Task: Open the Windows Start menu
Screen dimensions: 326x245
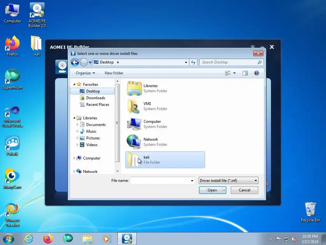Action: pos(9,239)
